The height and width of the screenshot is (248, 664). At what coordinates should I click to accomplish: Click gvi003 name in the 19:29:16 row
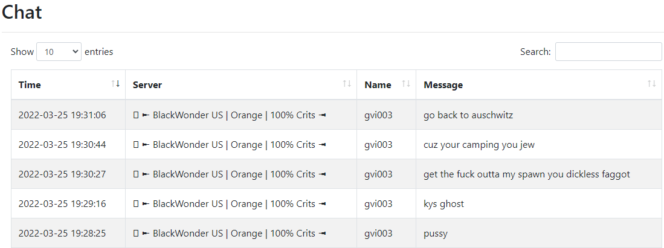(378, 204)
